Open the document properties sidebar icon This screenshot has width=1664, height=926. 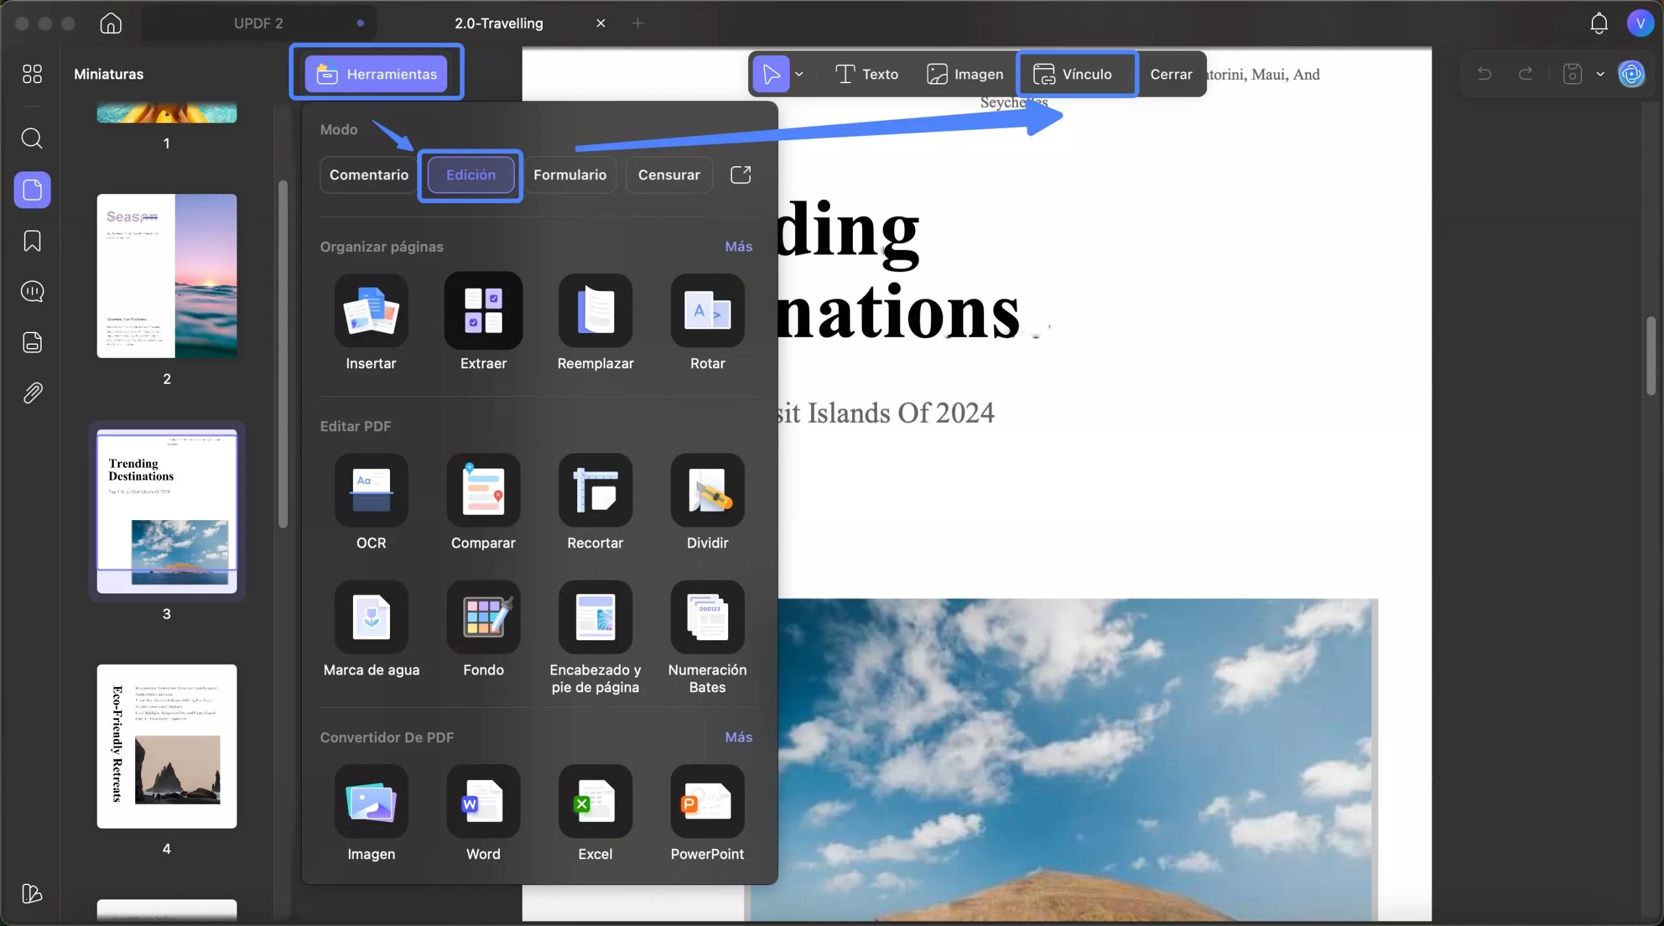[32, 342]
